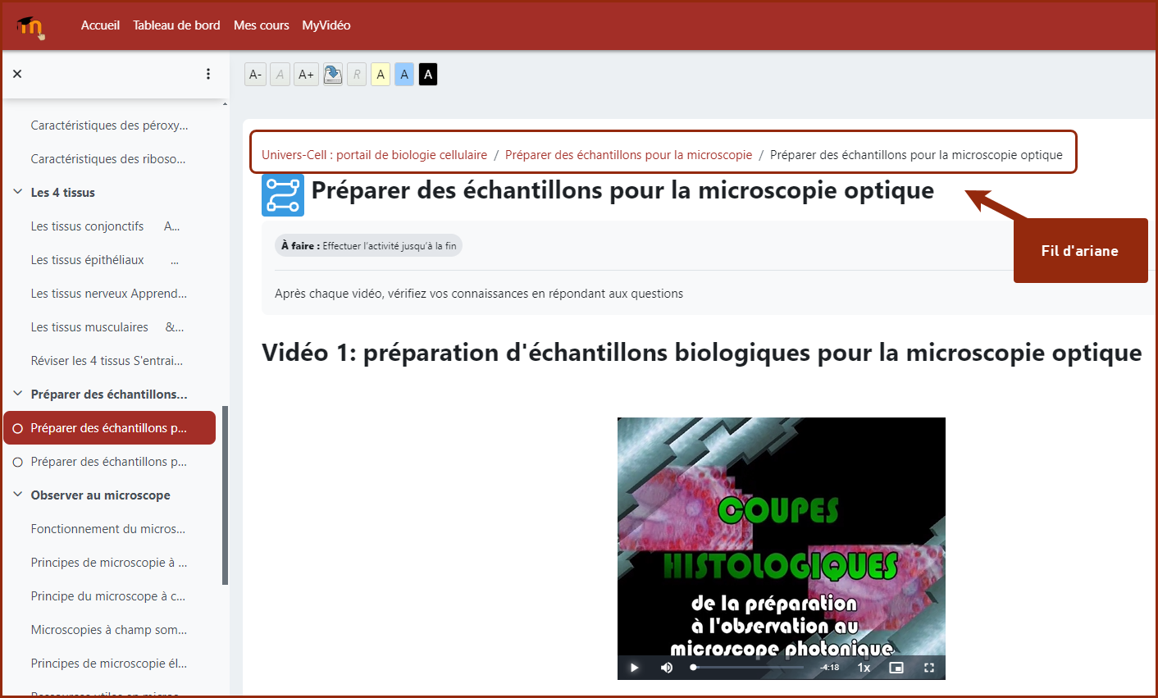Click the Observer au microscope section title

pyautogui.click(x=100, y=495)
